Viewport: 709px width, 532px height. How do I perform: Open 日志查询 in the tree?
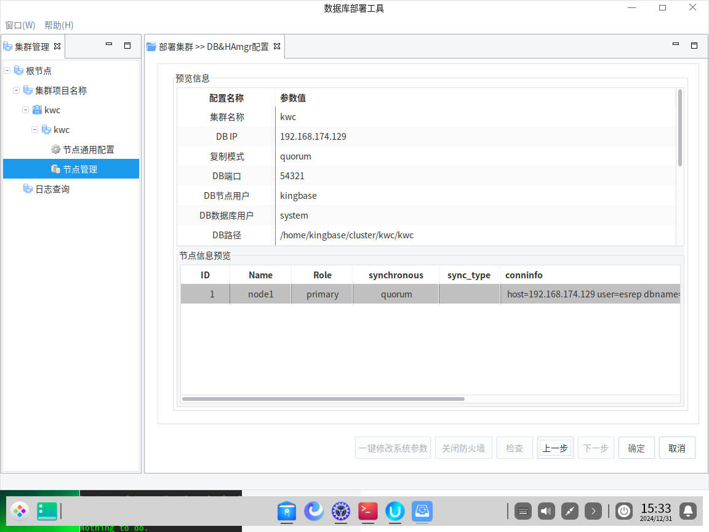[52, 189]
